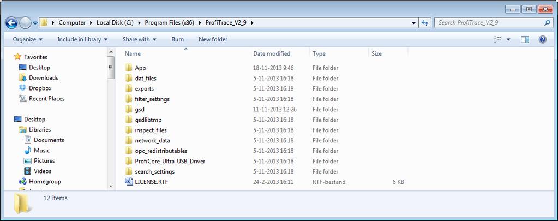Open Recent Places in the sidebar
This screenshot has width=558, height=221.
tap(46, 99)
